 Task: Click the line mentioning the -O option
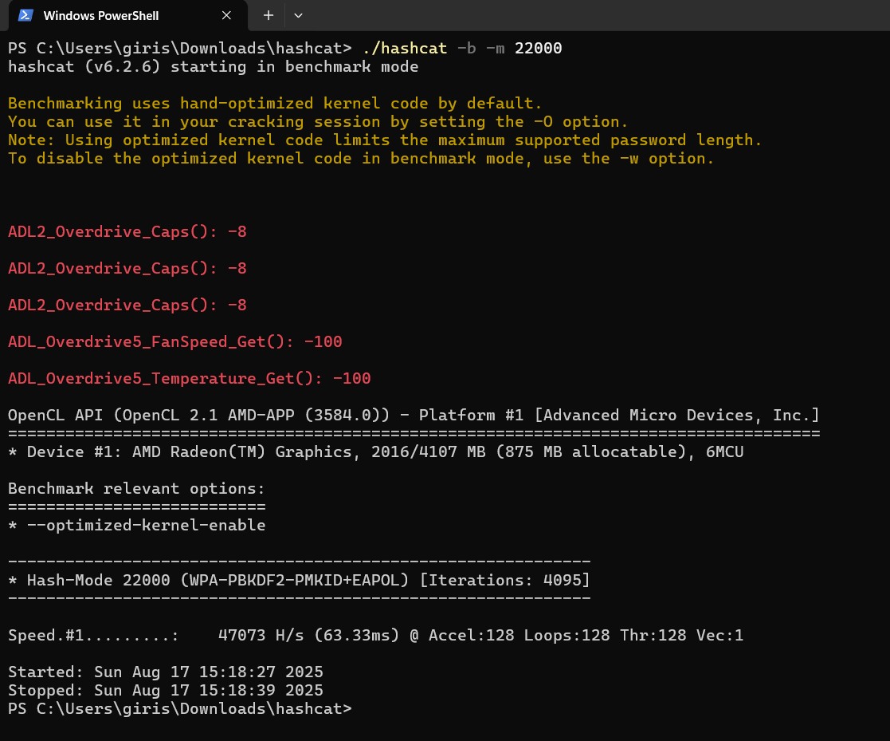318,122
